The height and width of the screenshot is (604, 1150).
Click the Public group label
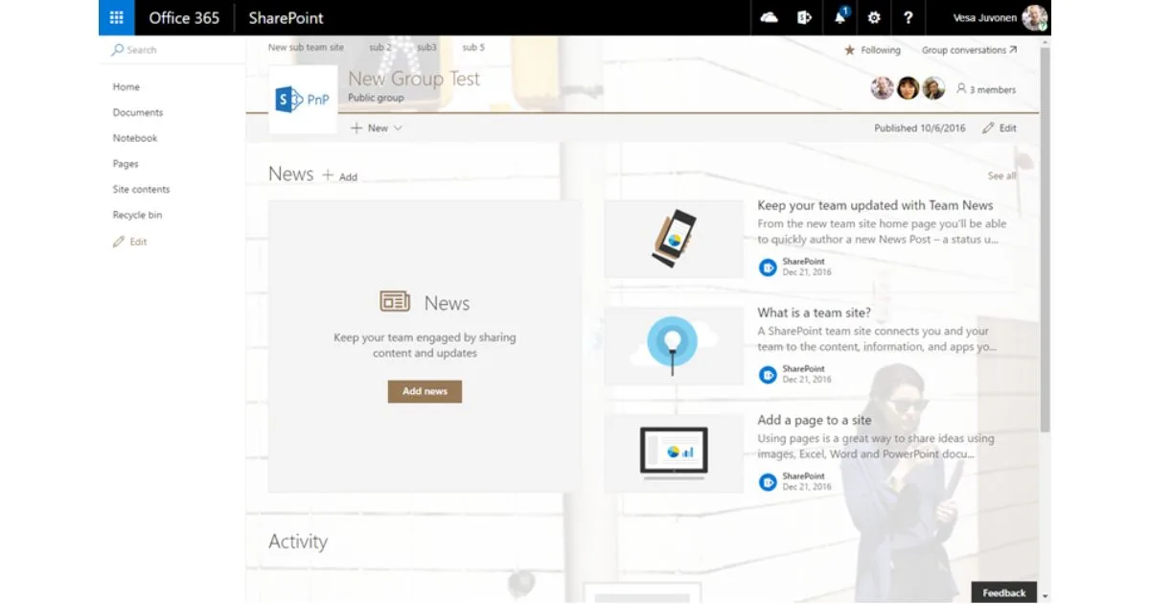pyautogui.click(x=376, y=98)
